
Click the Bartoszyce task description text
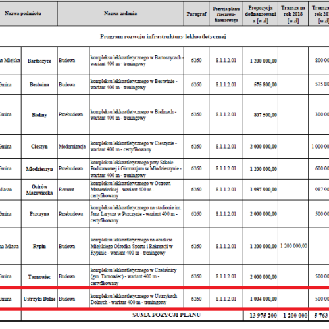[137, 61]
